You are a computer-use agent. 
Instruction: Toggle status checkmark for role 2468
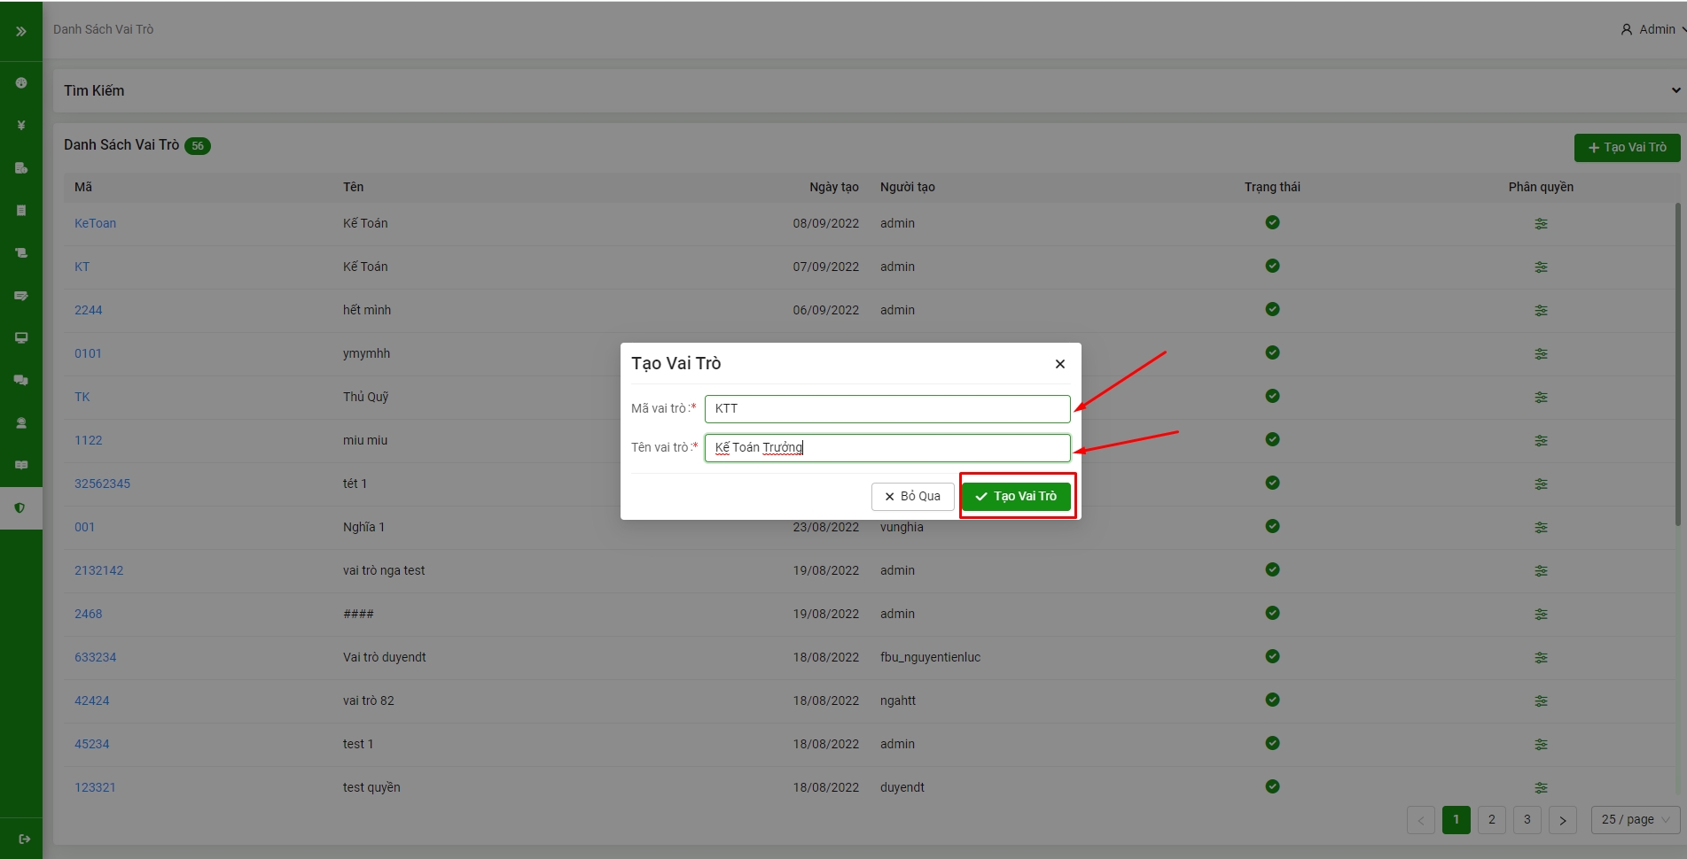[1272, 613]
